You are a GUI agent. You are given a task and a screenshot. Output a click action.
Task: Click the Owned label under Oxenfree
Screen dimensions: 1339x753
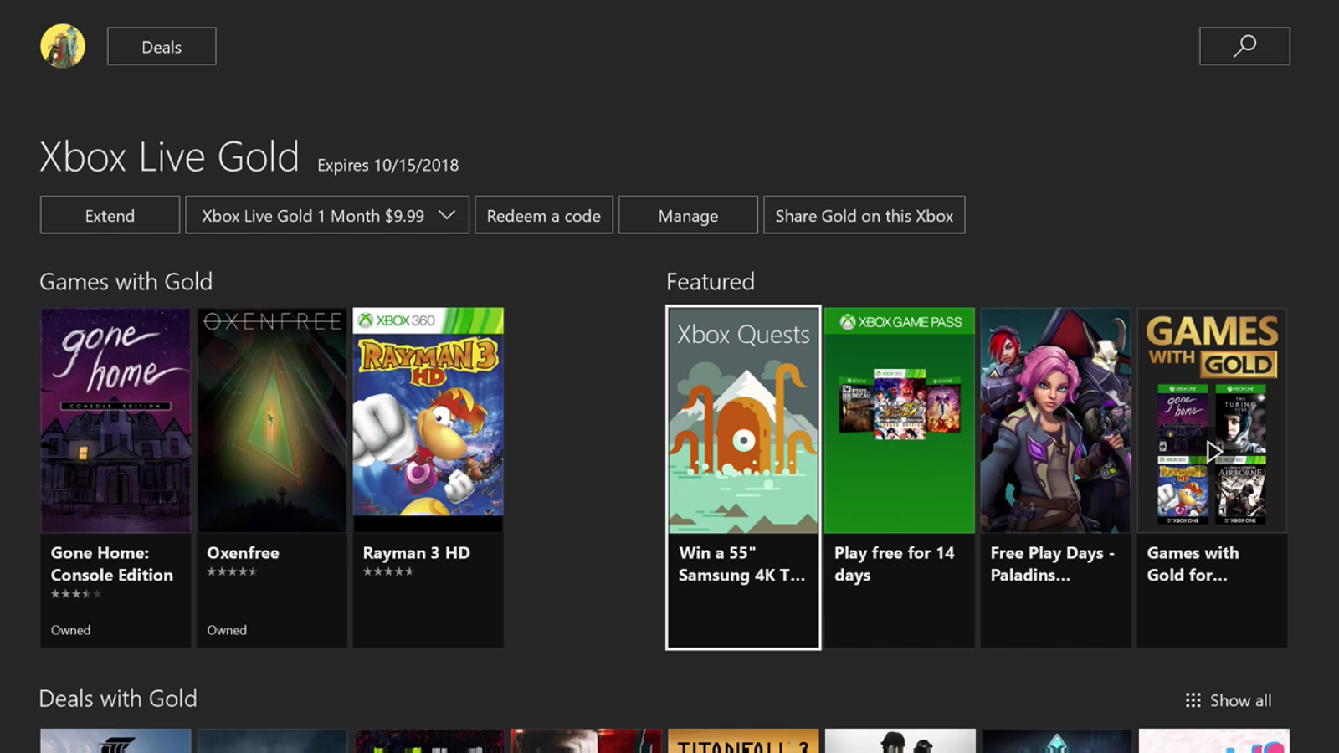click(227, 630)
